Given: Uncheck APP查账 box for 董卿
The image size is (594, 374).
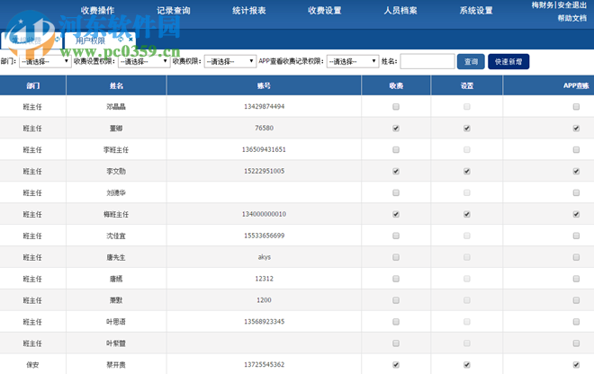Looking at the screenshot, I should (576, 129).
